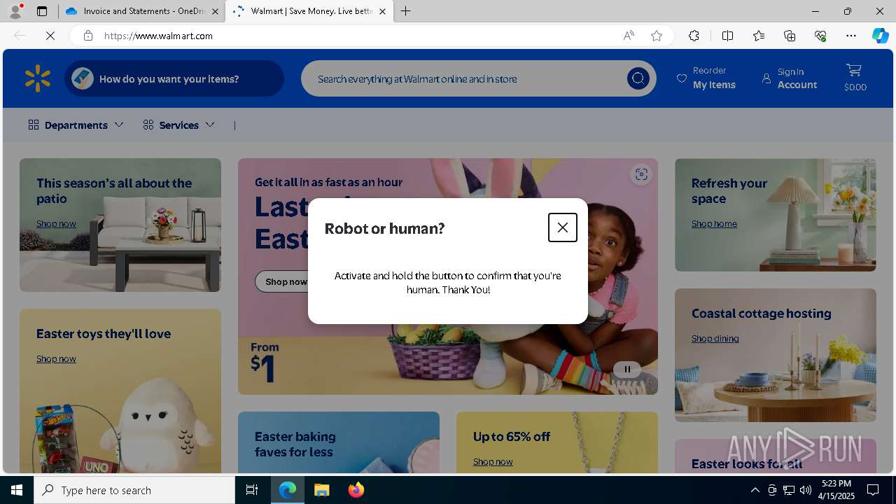Pause the banner carousel

click(627, 369)
